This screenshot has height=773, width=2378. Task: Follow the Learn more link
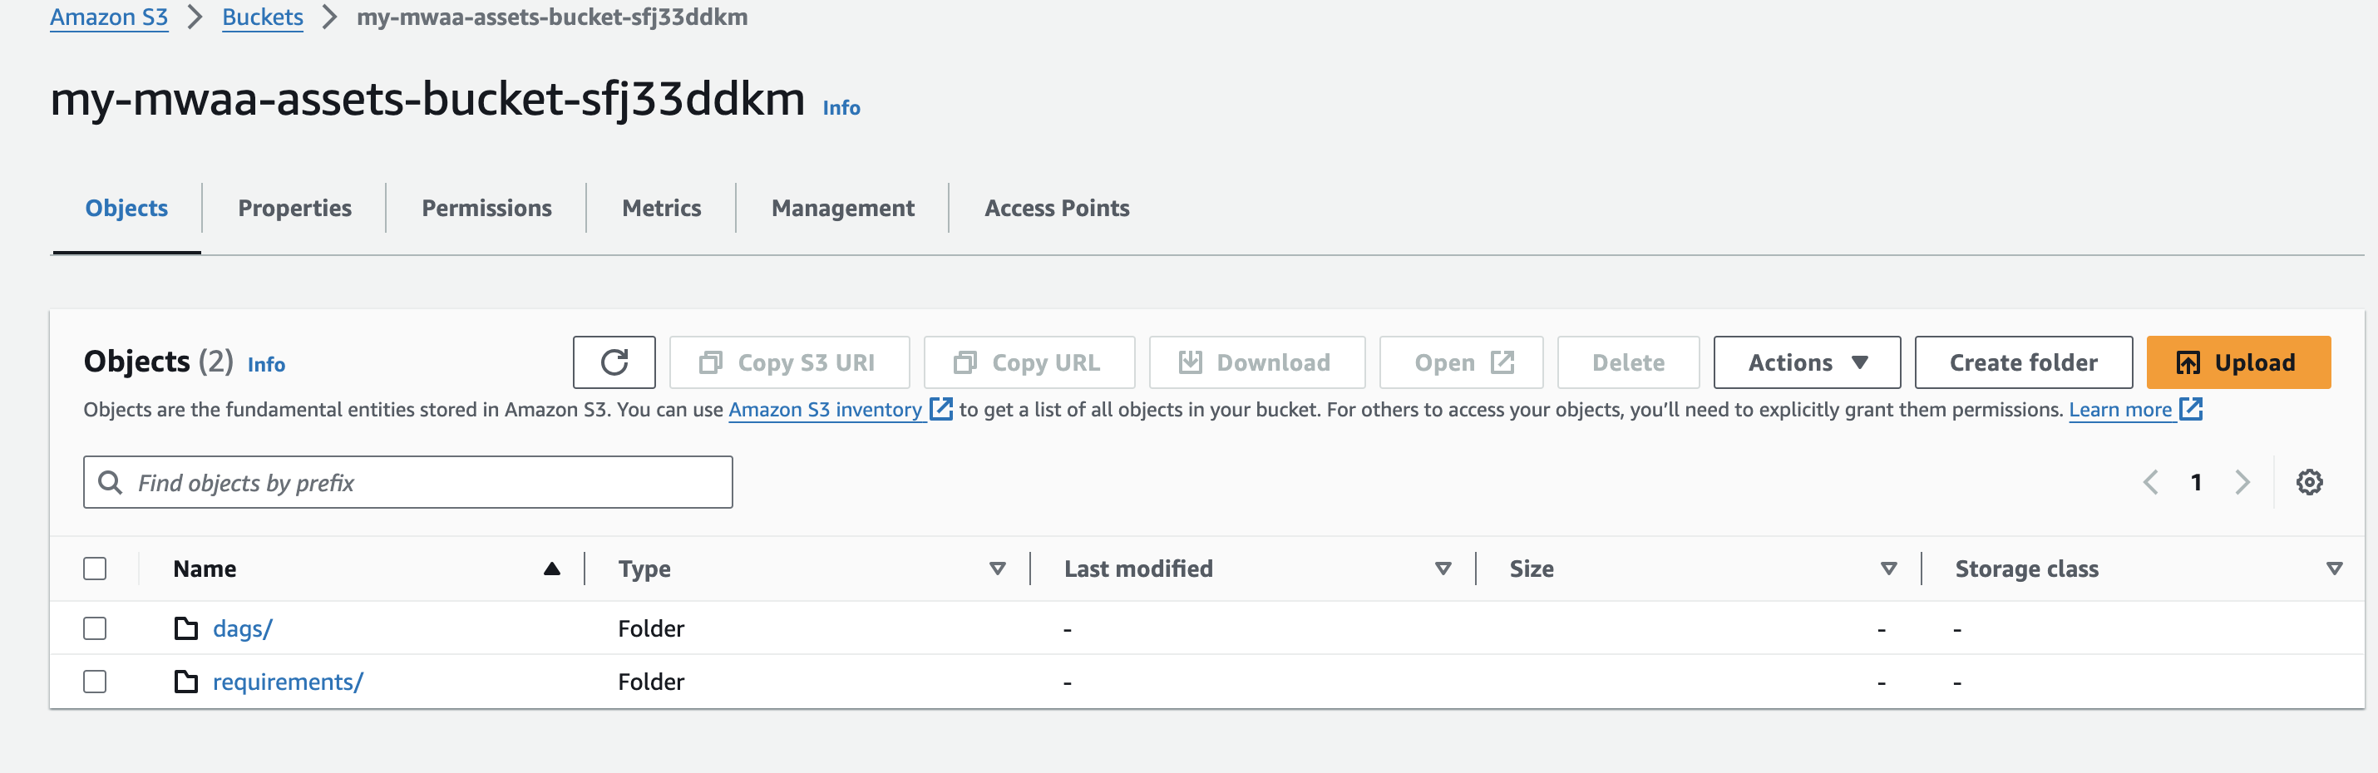click(x=2120, y=410)
